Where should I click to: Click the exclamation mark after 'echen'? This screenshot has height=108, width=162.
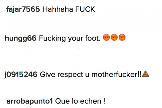click(x=104, y=101)
